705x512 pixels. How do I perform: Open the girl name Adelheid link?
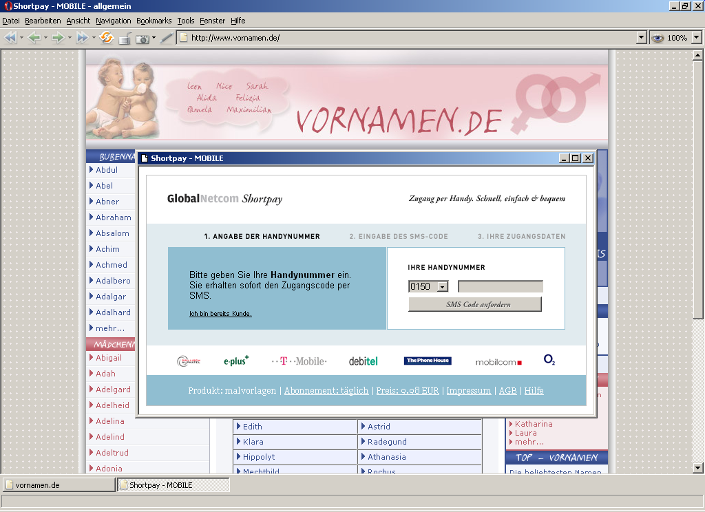click(x=112, y=405)
